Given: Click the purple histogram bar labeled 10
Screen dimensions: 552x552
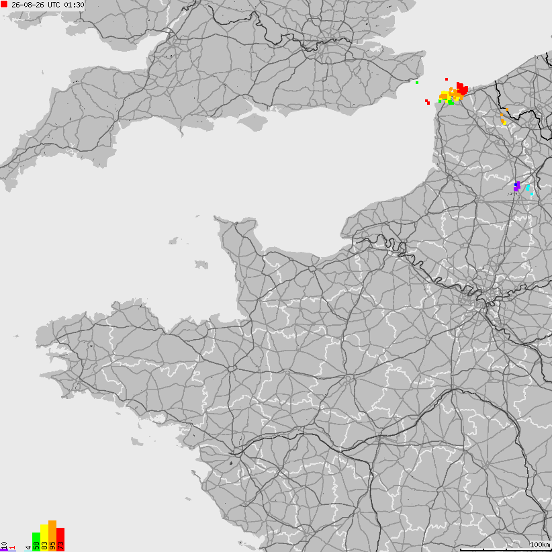Looking at the screenshot, I should (x=4, y=549).
